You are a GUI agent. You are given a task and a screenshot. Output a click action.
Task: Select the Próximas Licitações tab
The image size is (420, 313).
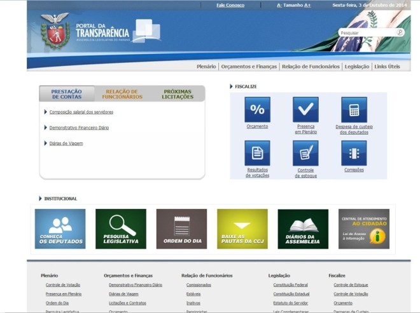pyautogui.click(x=177, y=94)
